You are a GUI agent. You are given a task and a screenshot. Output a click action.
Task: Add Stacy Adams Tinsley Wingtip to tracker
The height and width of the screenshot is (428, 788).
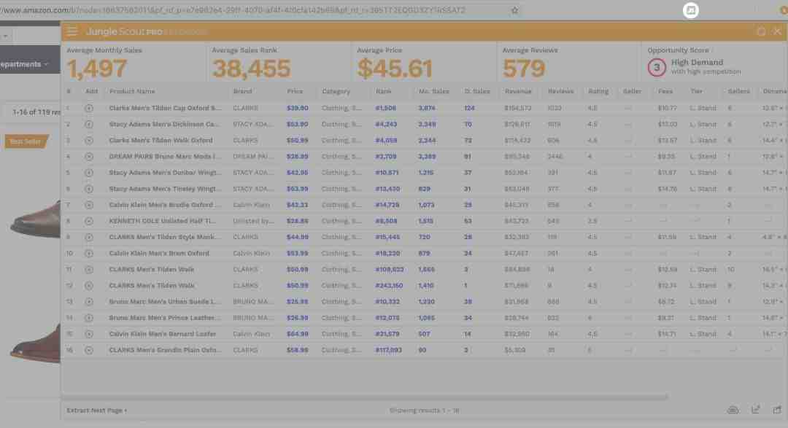pyautogui.click(x=89, y=189)
